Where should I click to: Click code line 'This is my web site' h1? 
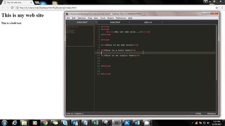point(120,45)
